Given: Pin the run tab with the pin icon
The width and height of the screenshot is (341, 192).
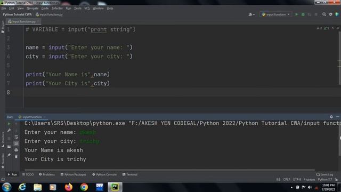Looking at the screenshot, I should pos(9,155).
